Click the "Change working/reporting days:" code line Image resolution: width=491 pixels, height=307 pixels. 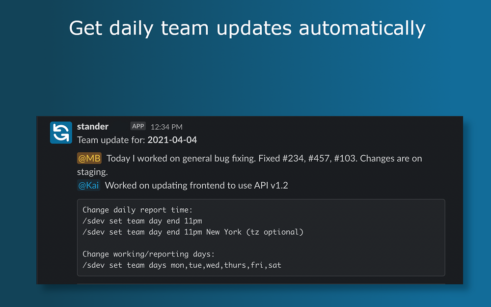tap(149, 254)
